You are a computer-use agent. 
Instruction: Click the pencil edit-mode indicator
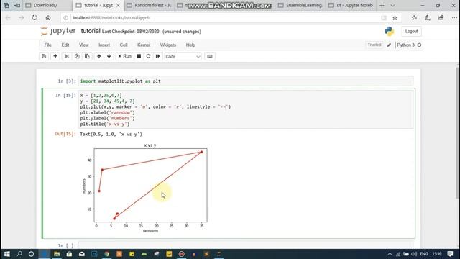[x=389, y=45]
